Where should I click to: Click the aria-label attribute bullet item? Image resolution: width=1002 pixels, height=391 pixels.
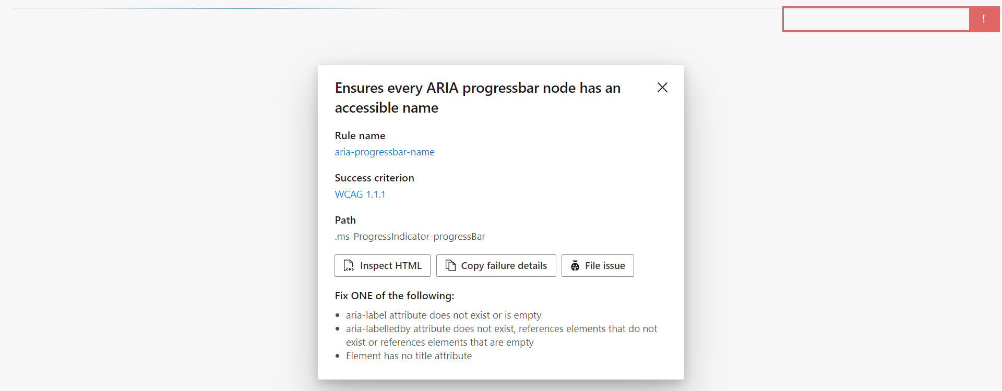pos(444,315)
